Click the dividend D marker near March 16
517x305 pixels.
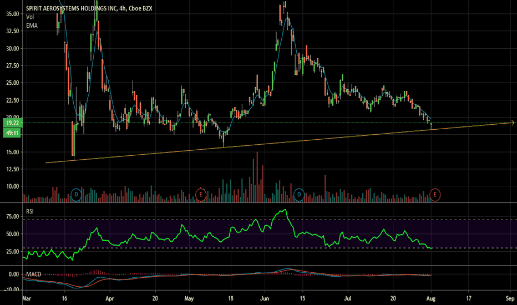click(x=76, y=195)
